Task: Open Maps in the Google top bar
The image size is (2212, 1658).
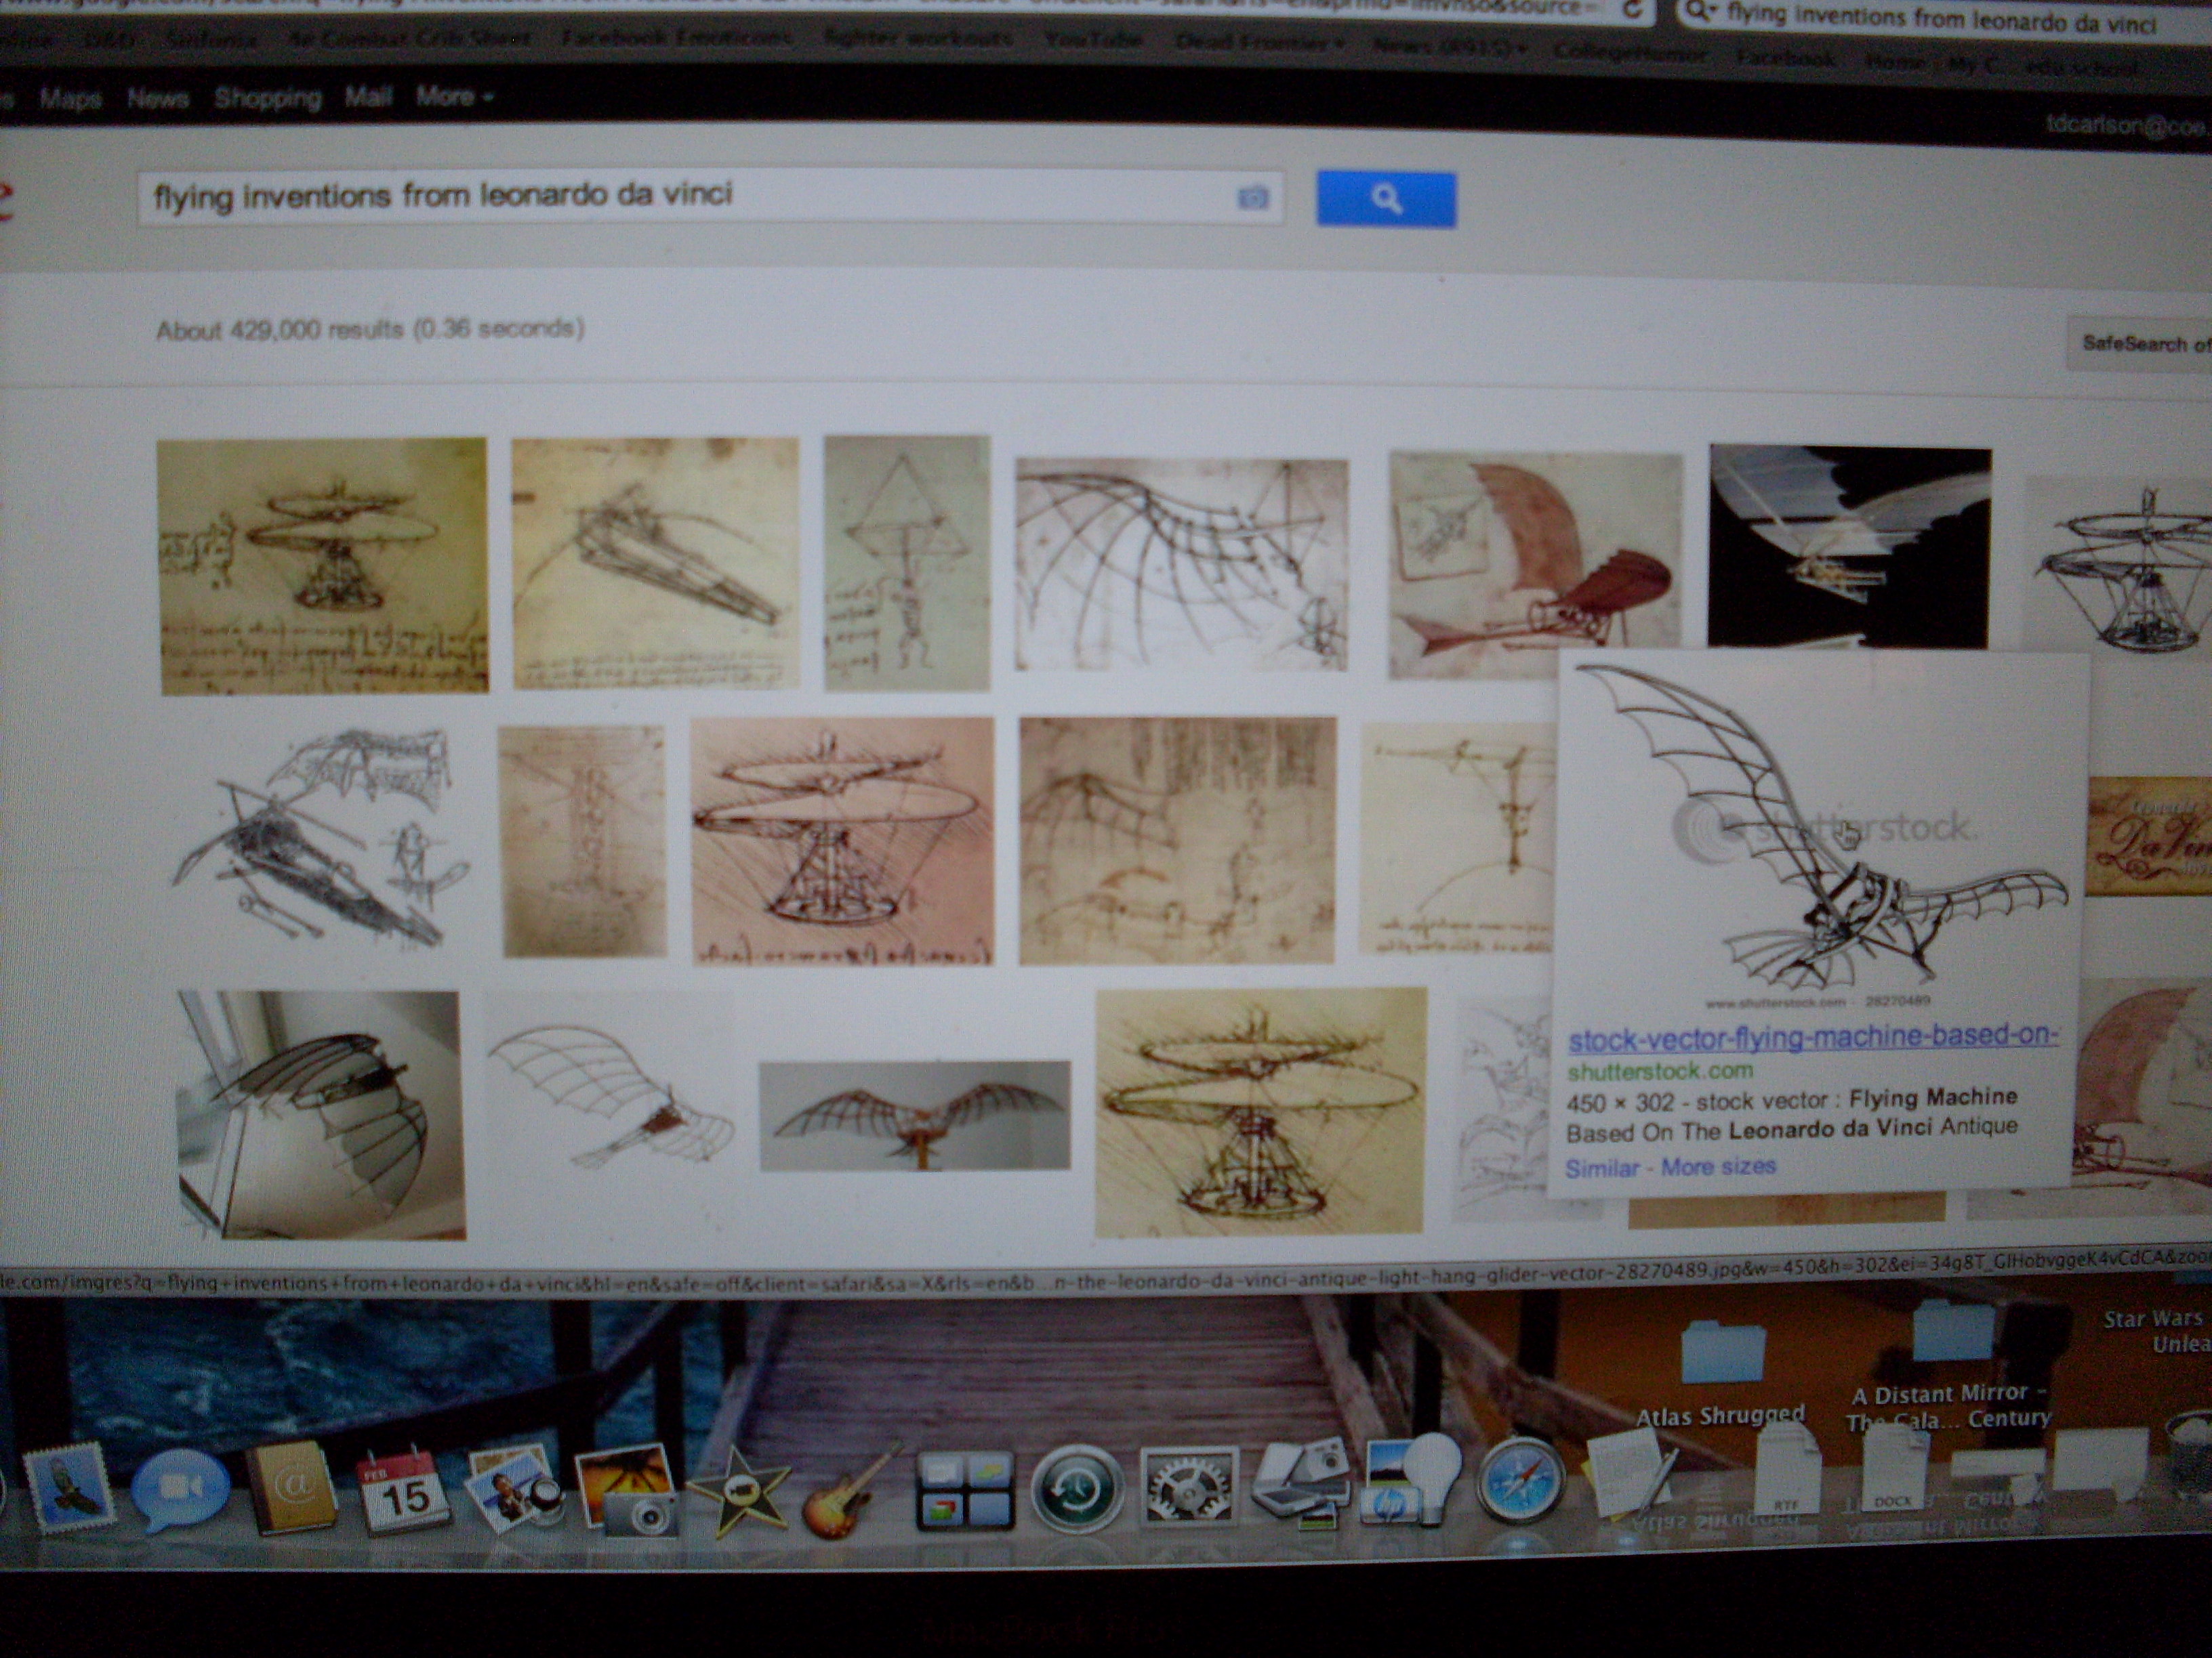Action: click(70, 98)
